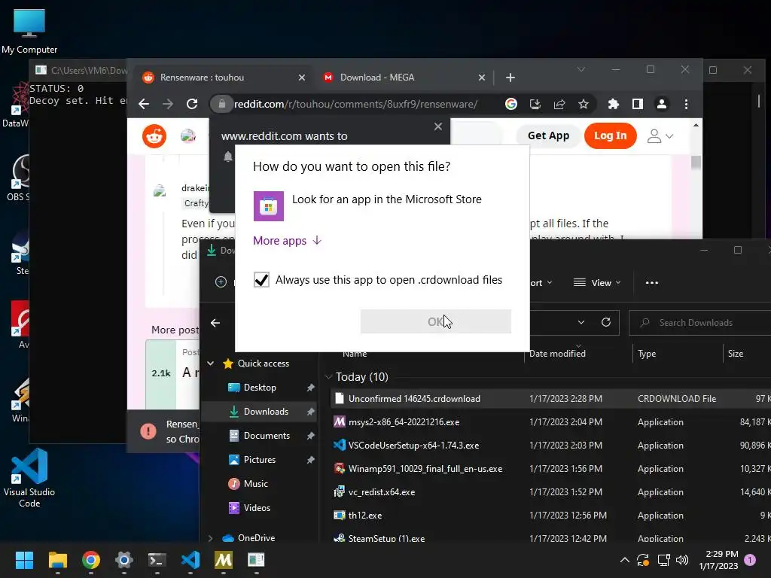Viewport: 771px width, 578px height.
Task: Tick the Always use this app checkbox
Action: 261,280
